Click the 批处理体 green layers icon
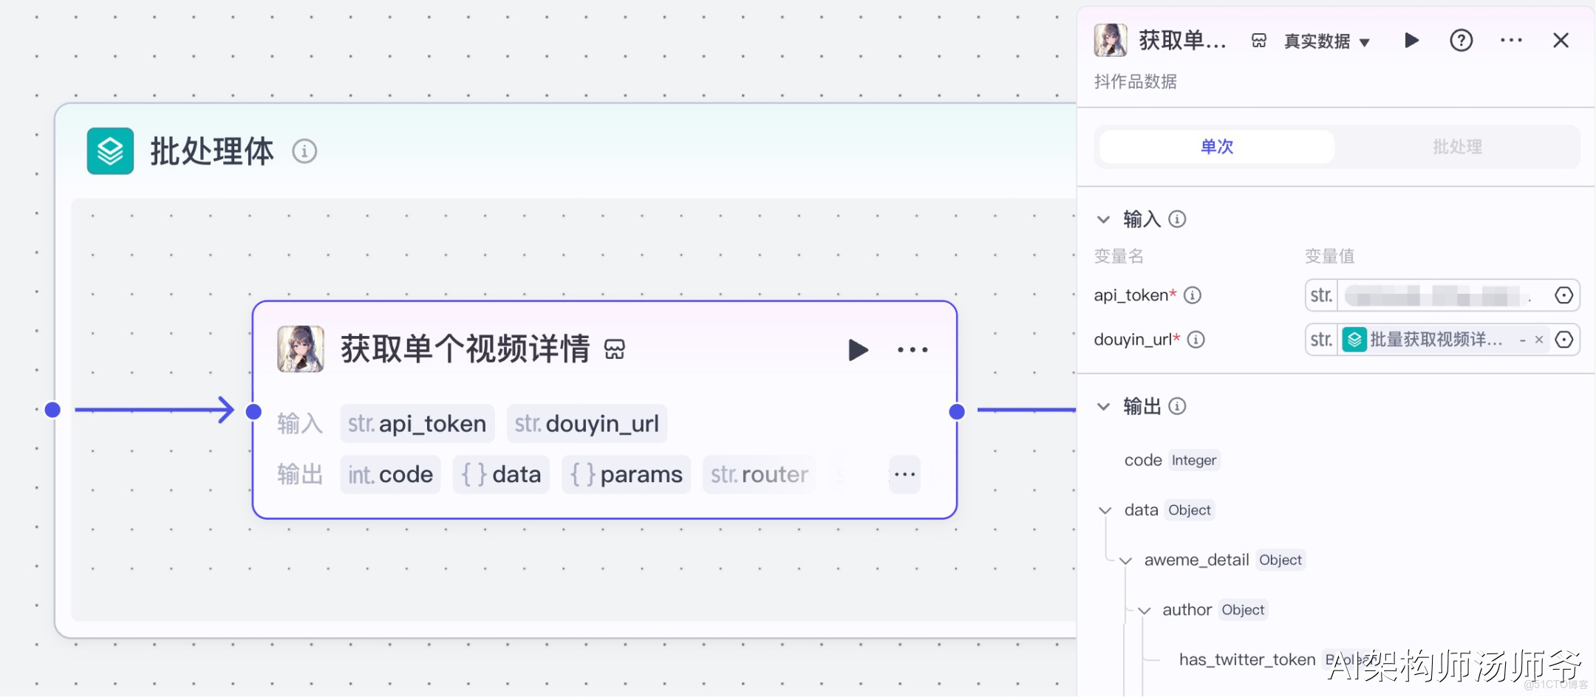1596x697 pixels. tap(110, 151)
